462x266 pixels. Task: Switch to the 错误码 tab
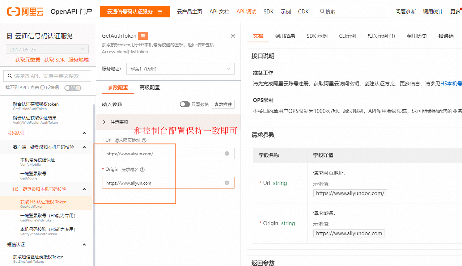pyautogui.click(x=446, y=36)
